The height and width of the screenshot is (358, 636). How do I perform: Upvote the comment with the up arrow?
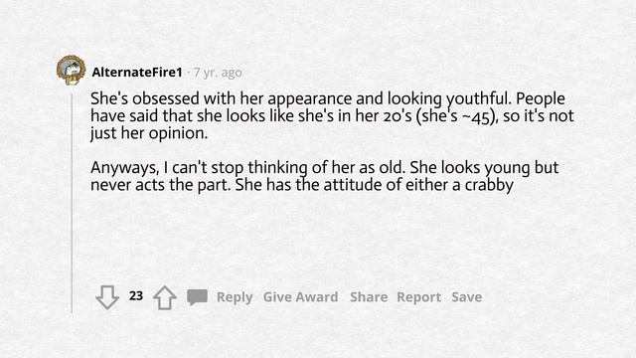tap(165, 297)
